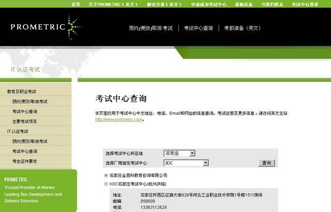Click 考试中心查询 in the black header
Viewport: 331px width, 212px height.
pyautogui.click(x=198, y=28)
